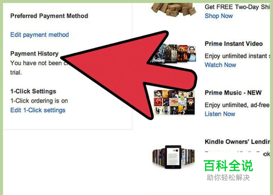This screenshot has height=195, width=273.
Task: Open the Shop Now link
Action: [219, 16]
